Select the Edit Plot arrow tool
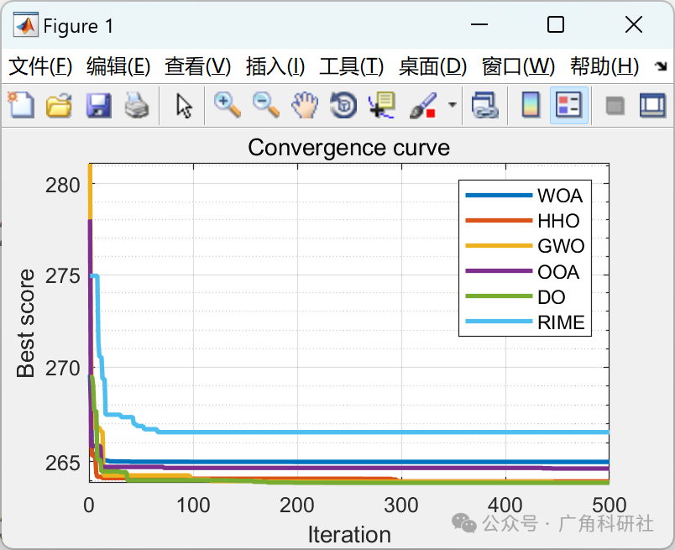The width and height of the screenshot is (675, 550). point(184,106)
